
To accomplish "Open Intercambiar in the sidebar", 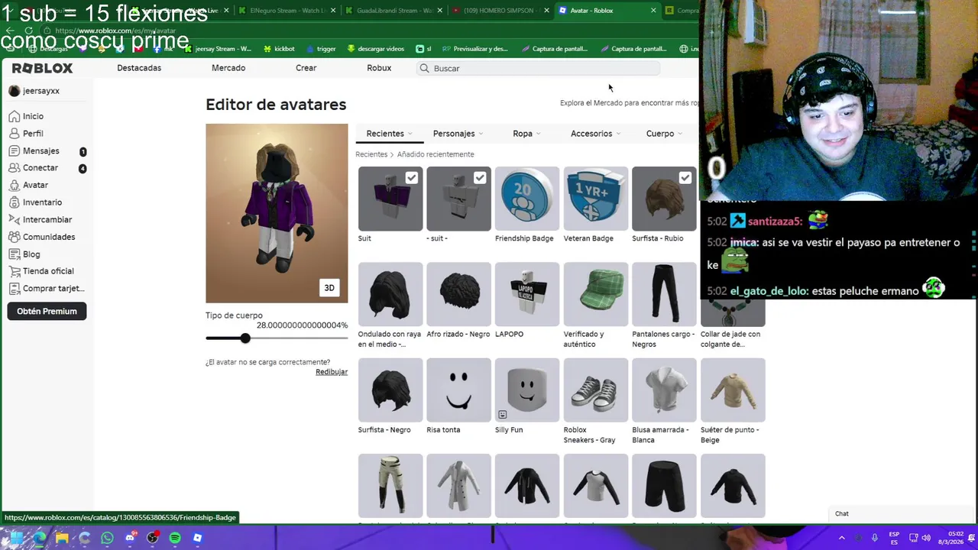I will pos(40,220).
